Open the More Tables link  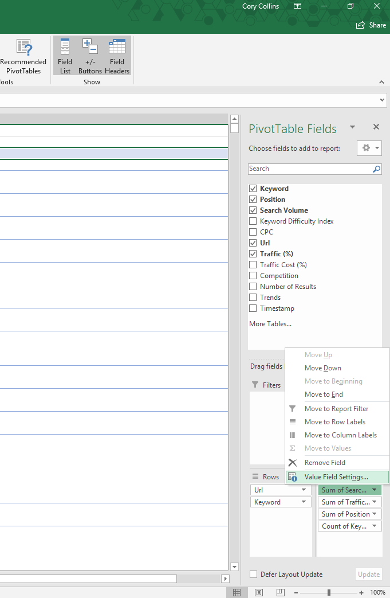tap(270, 324)
